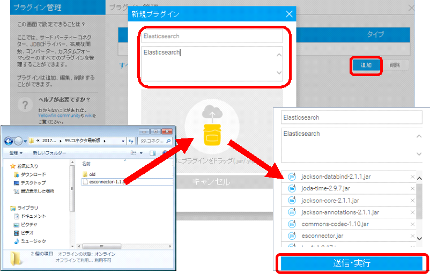Image resolution: width=430 pixels, height=280 pixels.
Task: Click the 2017... breadcrumb segment
Action: 49,141
